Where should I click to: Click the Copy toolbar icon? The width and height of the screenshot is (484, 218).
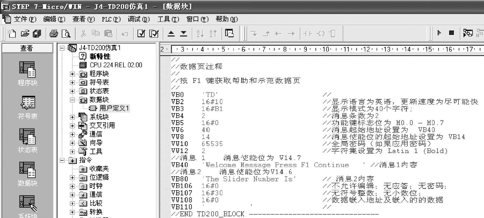(96, 34)
